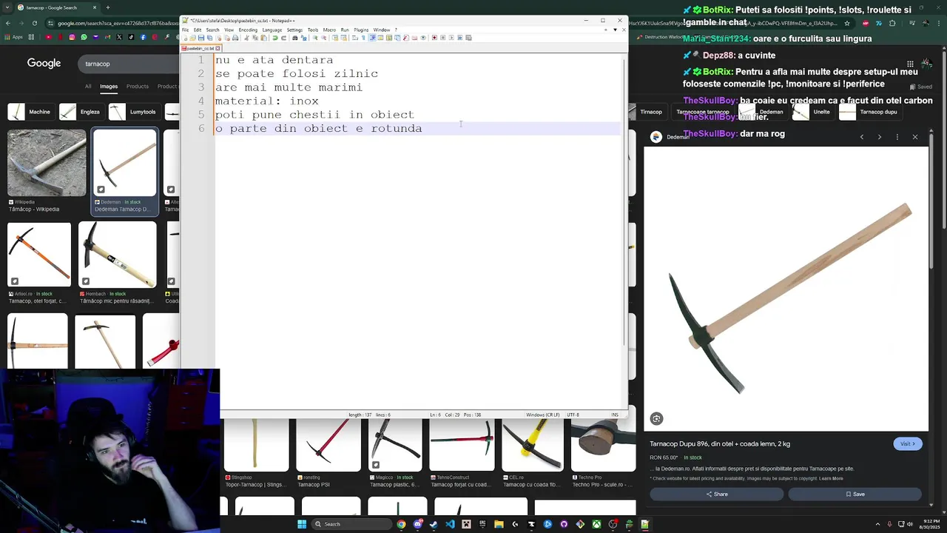Open the Plugins menu

(361, 30)
